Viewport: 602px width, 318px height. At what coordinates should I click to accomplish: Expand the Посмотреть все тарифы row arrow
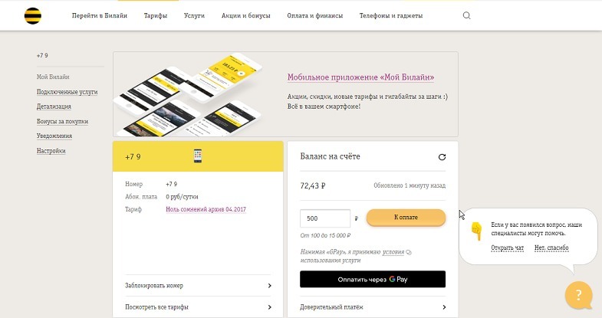(x=269, y=307)
